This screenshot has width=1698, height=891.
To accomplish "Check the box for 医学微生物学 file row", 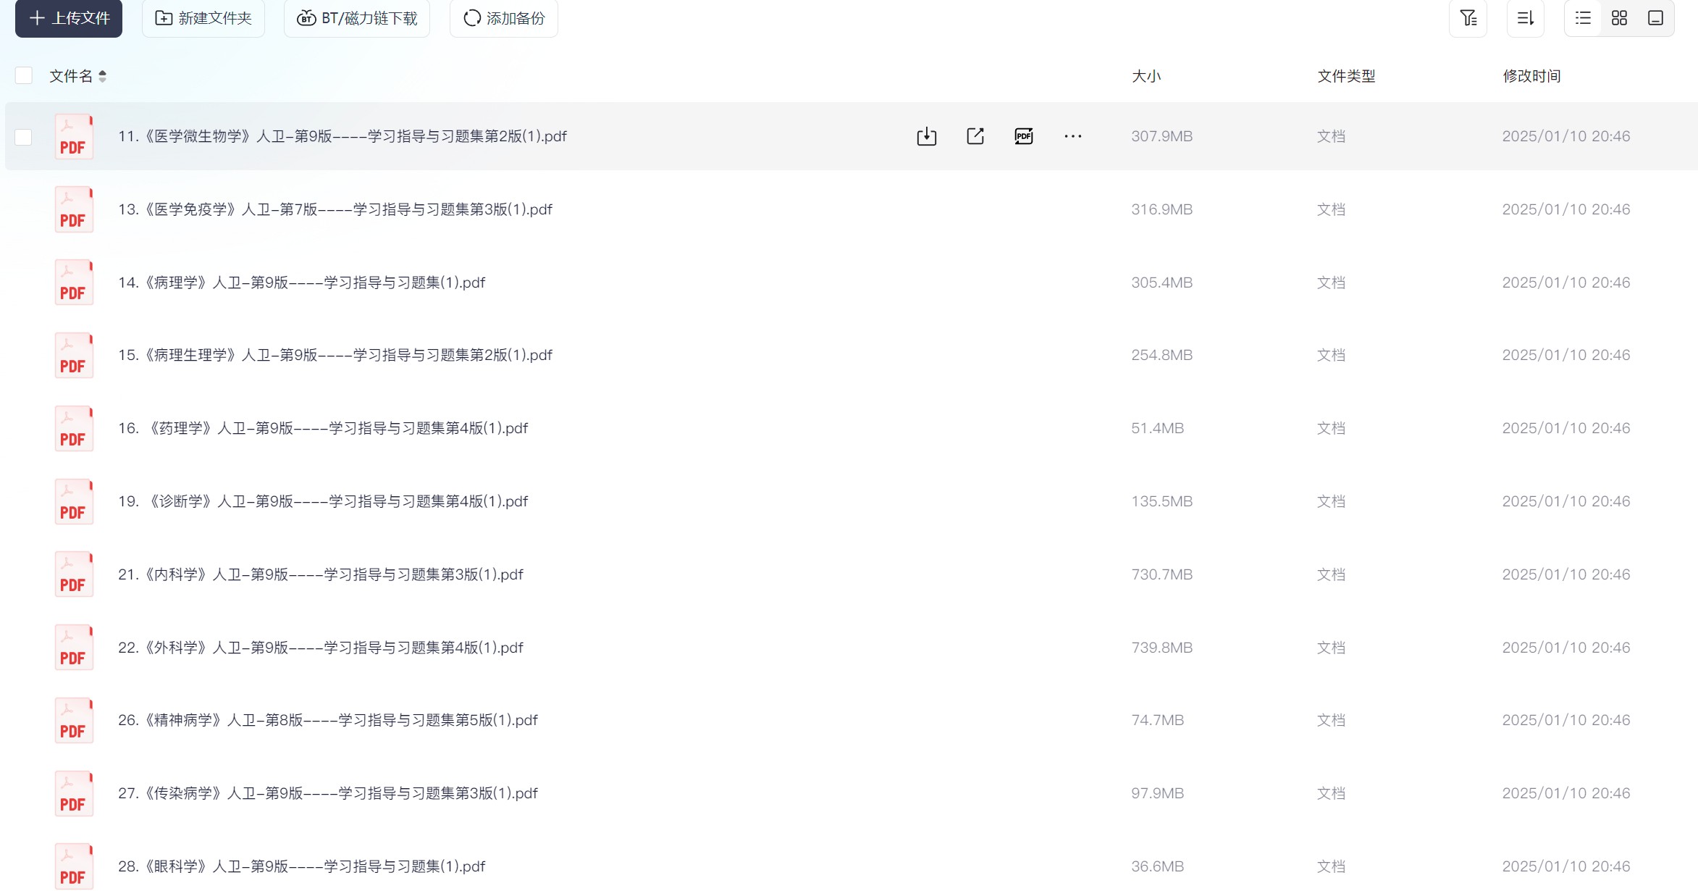I will point(24,137).
